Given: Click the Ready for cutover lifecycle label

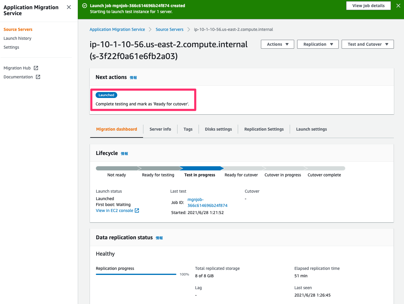Looking at the screenshot, I should [x=241, y=175].
